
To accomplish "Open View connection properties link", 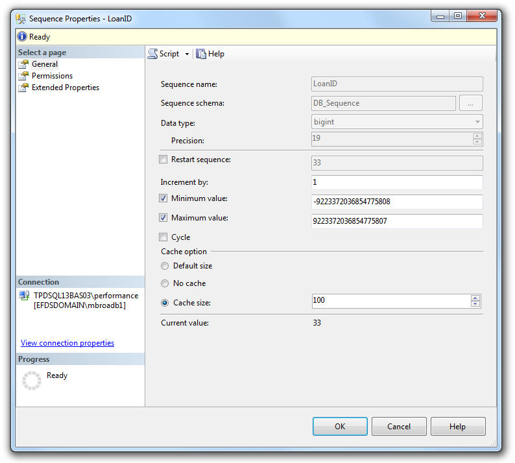I will click(x=67, y=343).
